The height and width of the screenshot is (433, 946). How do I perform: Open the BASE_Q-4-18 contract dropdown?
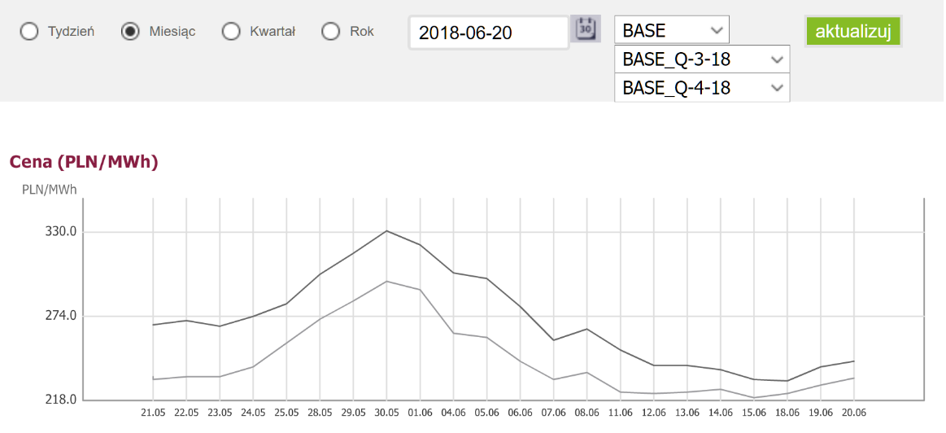pyautogui.click(x=702, y=88)
